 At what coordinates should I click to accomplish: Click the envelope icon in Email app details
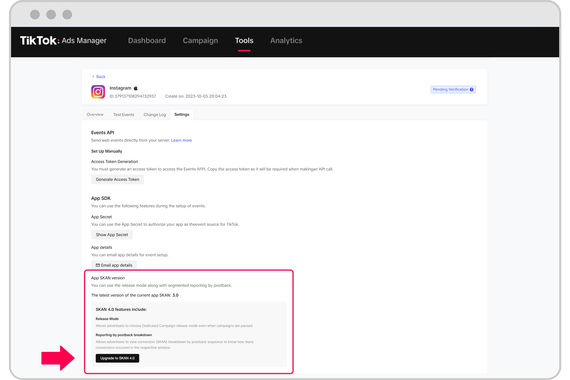click(x=98, y=265)
